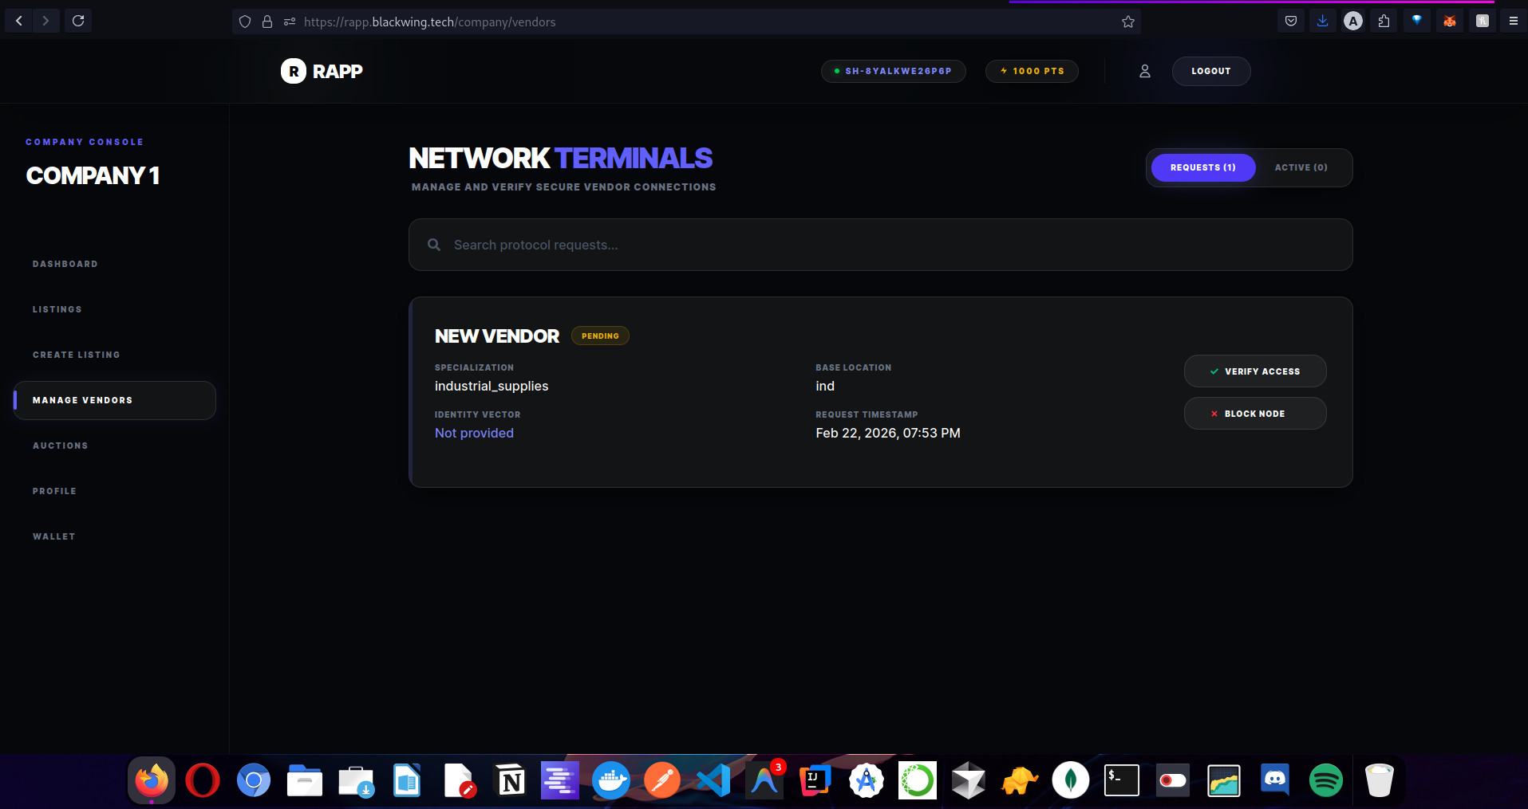Click the 'industrial_supplies' specialization value
Viewport: 1528px width, 809px height.
point(492,386)
